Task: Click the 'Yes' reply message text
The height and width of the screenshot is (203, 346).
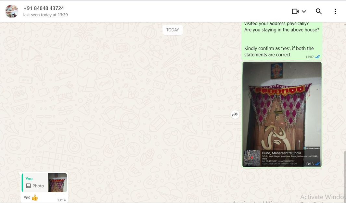Action: pyautogui.click(x=27, y=197)
